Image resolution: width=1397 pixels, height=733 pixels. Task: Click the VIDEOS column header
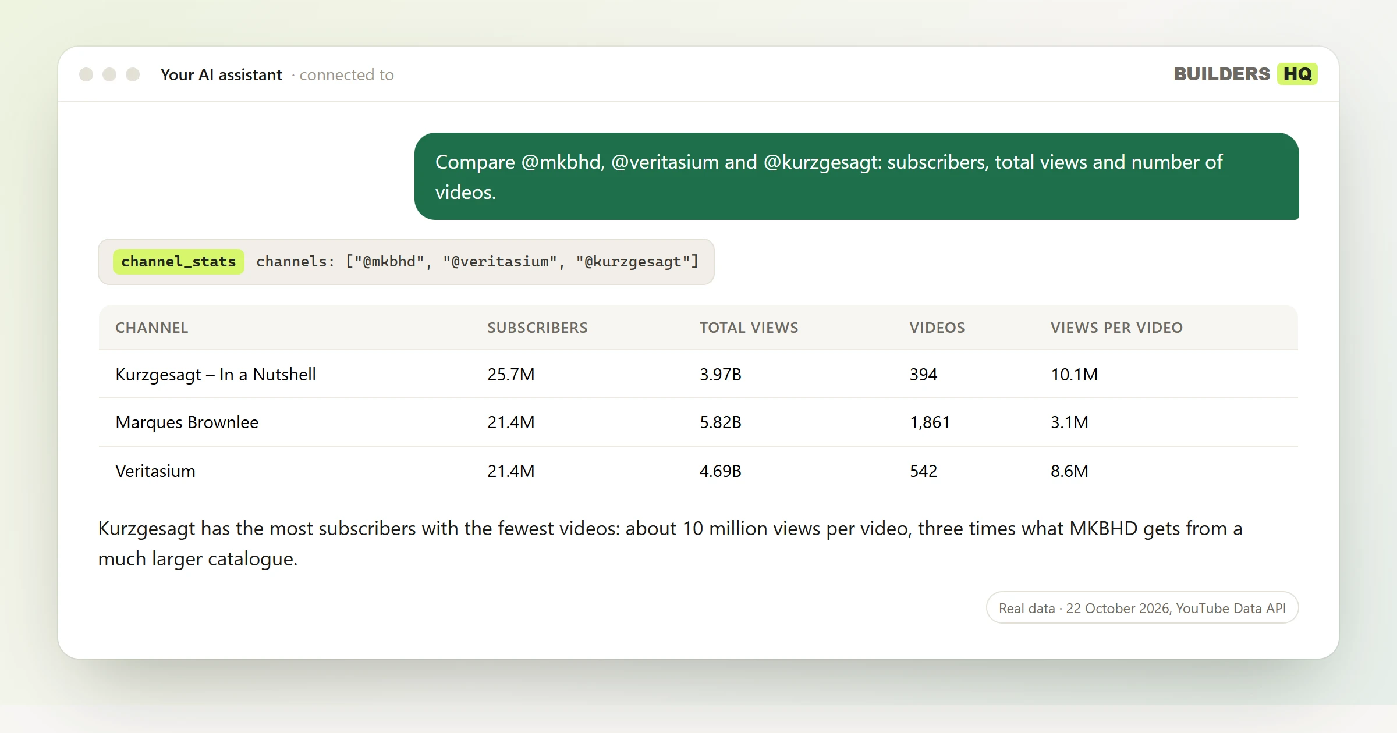tap(937, 328)
